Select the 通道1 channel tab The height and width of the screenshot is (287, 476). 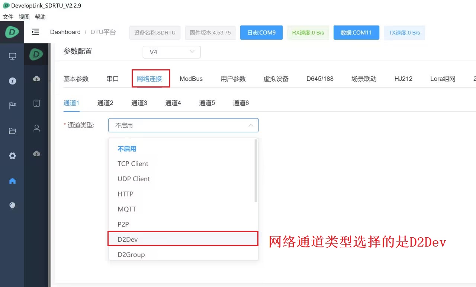[x=71, y=103]
